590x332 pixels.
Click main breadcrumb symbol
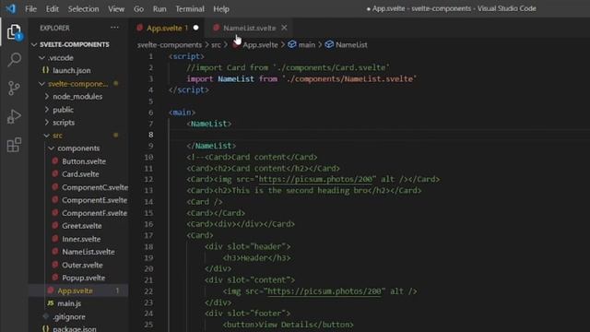301,45
